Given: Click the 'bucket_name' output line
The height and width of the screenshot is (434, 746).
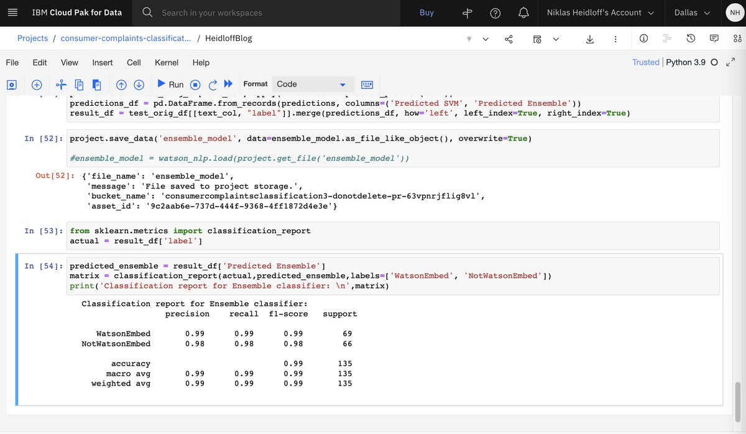Looking at the screenshot, I should (286, 196).
